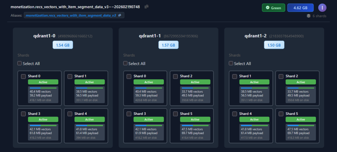The width and height of the screenshot is (337, 152).
Task: Click the 1.57 GB badge on qdrant1-1
Action: click(x=168, y=45)
